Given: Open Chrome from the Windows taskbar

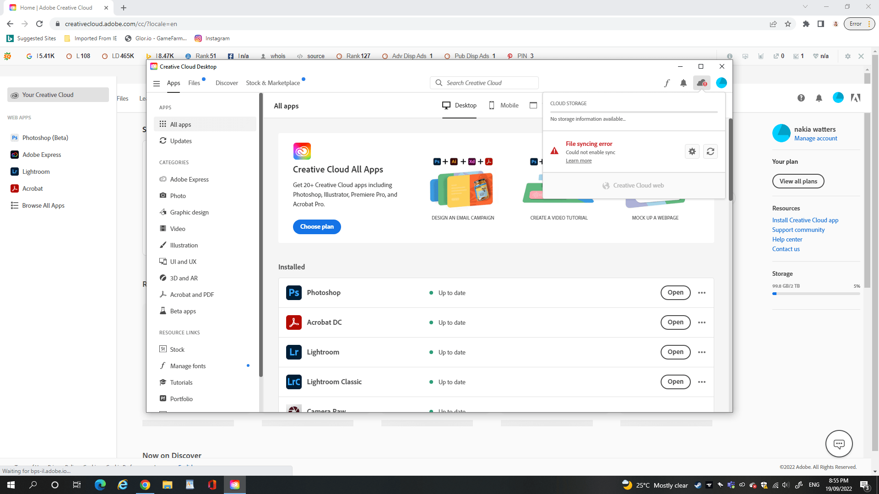Looking at the screenshot, I should pos(145,485).
